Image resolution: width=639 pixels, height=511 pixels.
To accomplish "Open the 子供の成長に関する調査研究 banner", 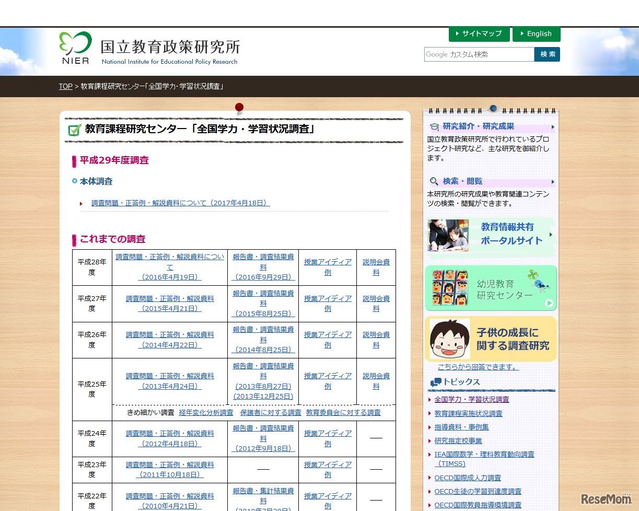I will click(491, 339).
